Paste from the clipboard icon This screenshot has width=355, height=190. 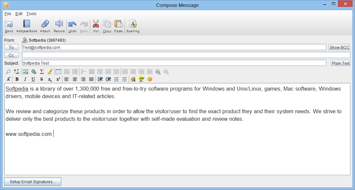pyautogui.click(x=119, y=26)
